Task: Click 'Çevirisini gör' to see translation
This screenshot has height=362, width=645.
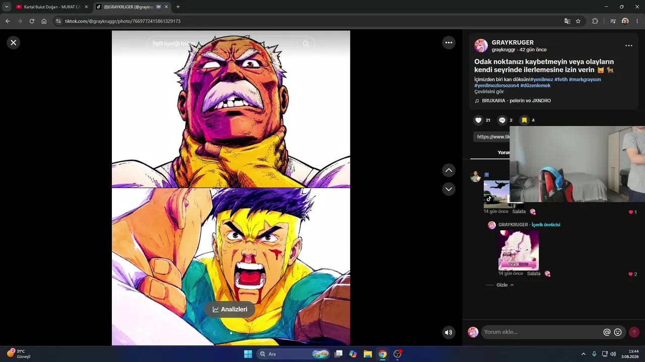Action: tap(489, 92)
